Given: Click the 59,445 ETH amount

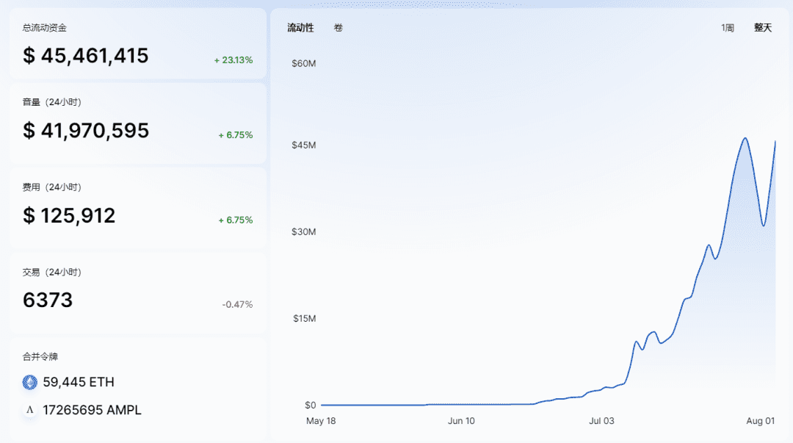Looking at the screenshot, I should (x=79, y=382).
